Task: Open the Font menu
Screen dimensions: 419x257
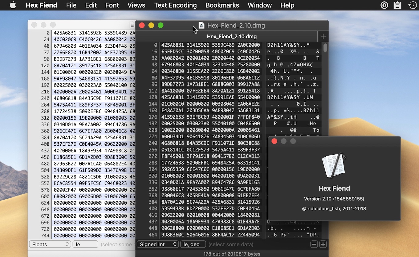Action: click(x=112, y=5)
